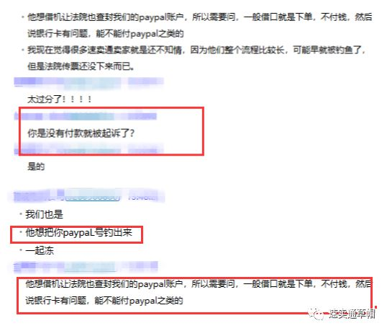Click the red-boxed 说银行卡有问题 message line

tap(104, 301)
